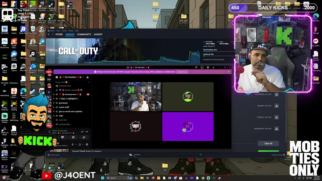
Task: Collapse the Stream Stuff channel category
Action: pos(62,82)
